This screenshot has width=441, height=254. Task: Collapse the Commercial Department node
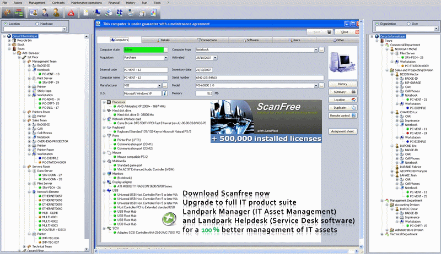click(x=382, y=45)
